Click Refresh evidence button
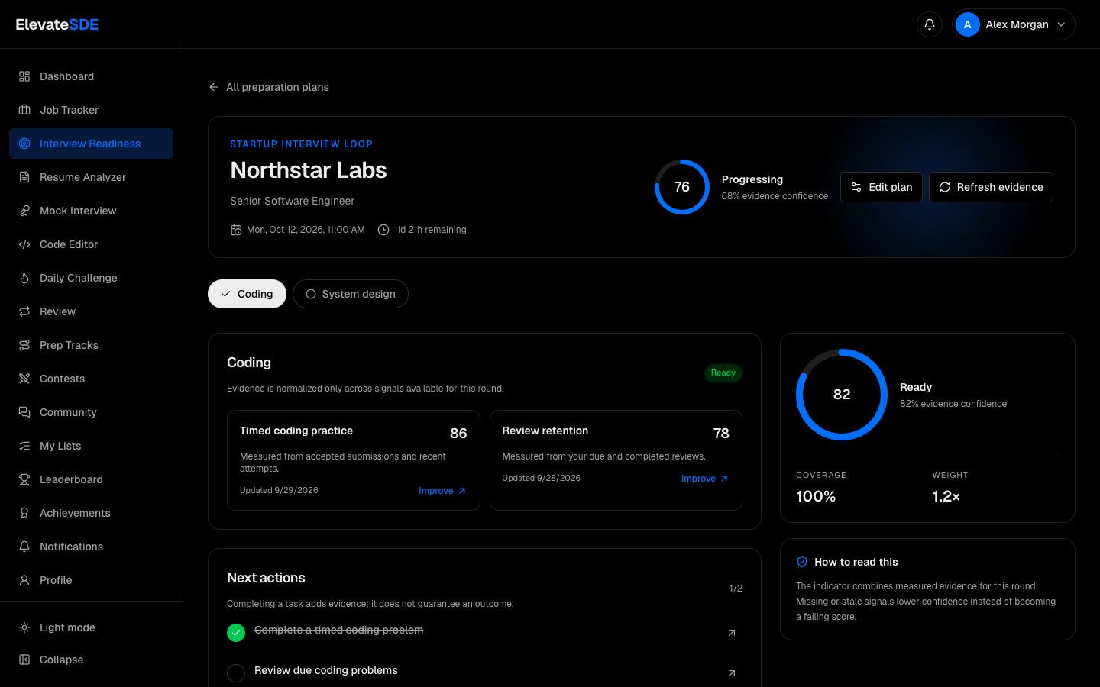Viewport: 1100px width, 687px height. (x=991, y=187)
